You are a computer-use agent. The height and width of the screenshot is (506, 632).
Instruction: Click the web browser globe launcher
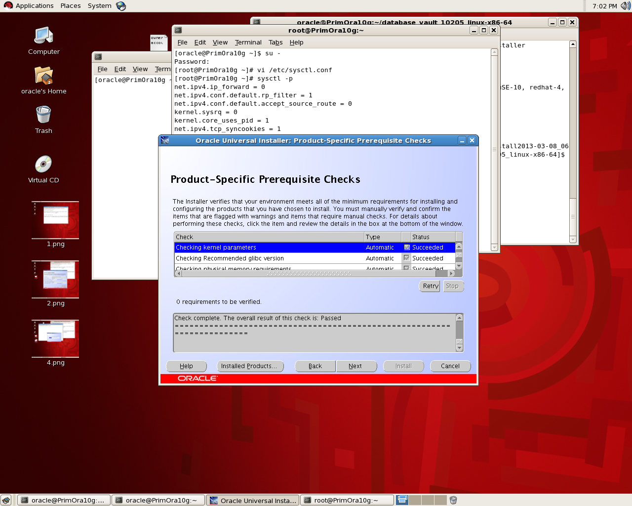pos(121,6)
